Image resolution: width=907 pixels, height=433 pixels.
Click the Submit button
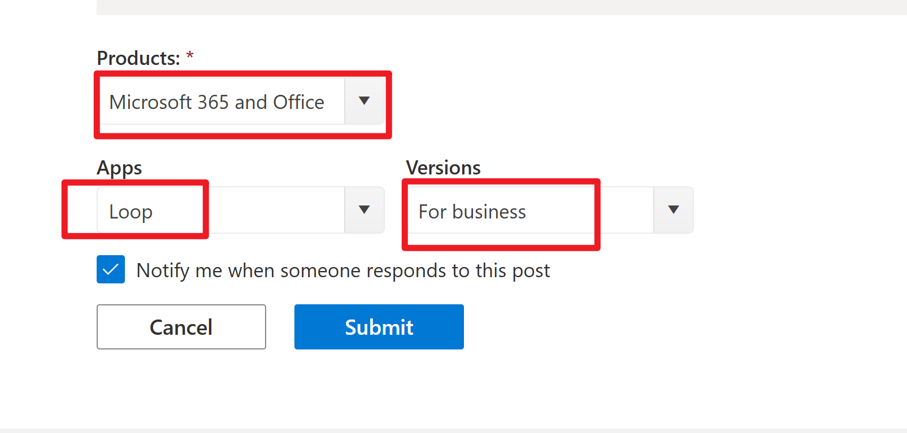coord(379,326)
